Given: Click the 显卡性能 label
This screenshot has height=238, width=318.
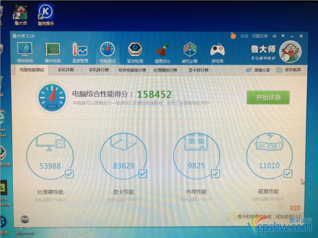Looking at the screenshot, I should pos(123,192).
